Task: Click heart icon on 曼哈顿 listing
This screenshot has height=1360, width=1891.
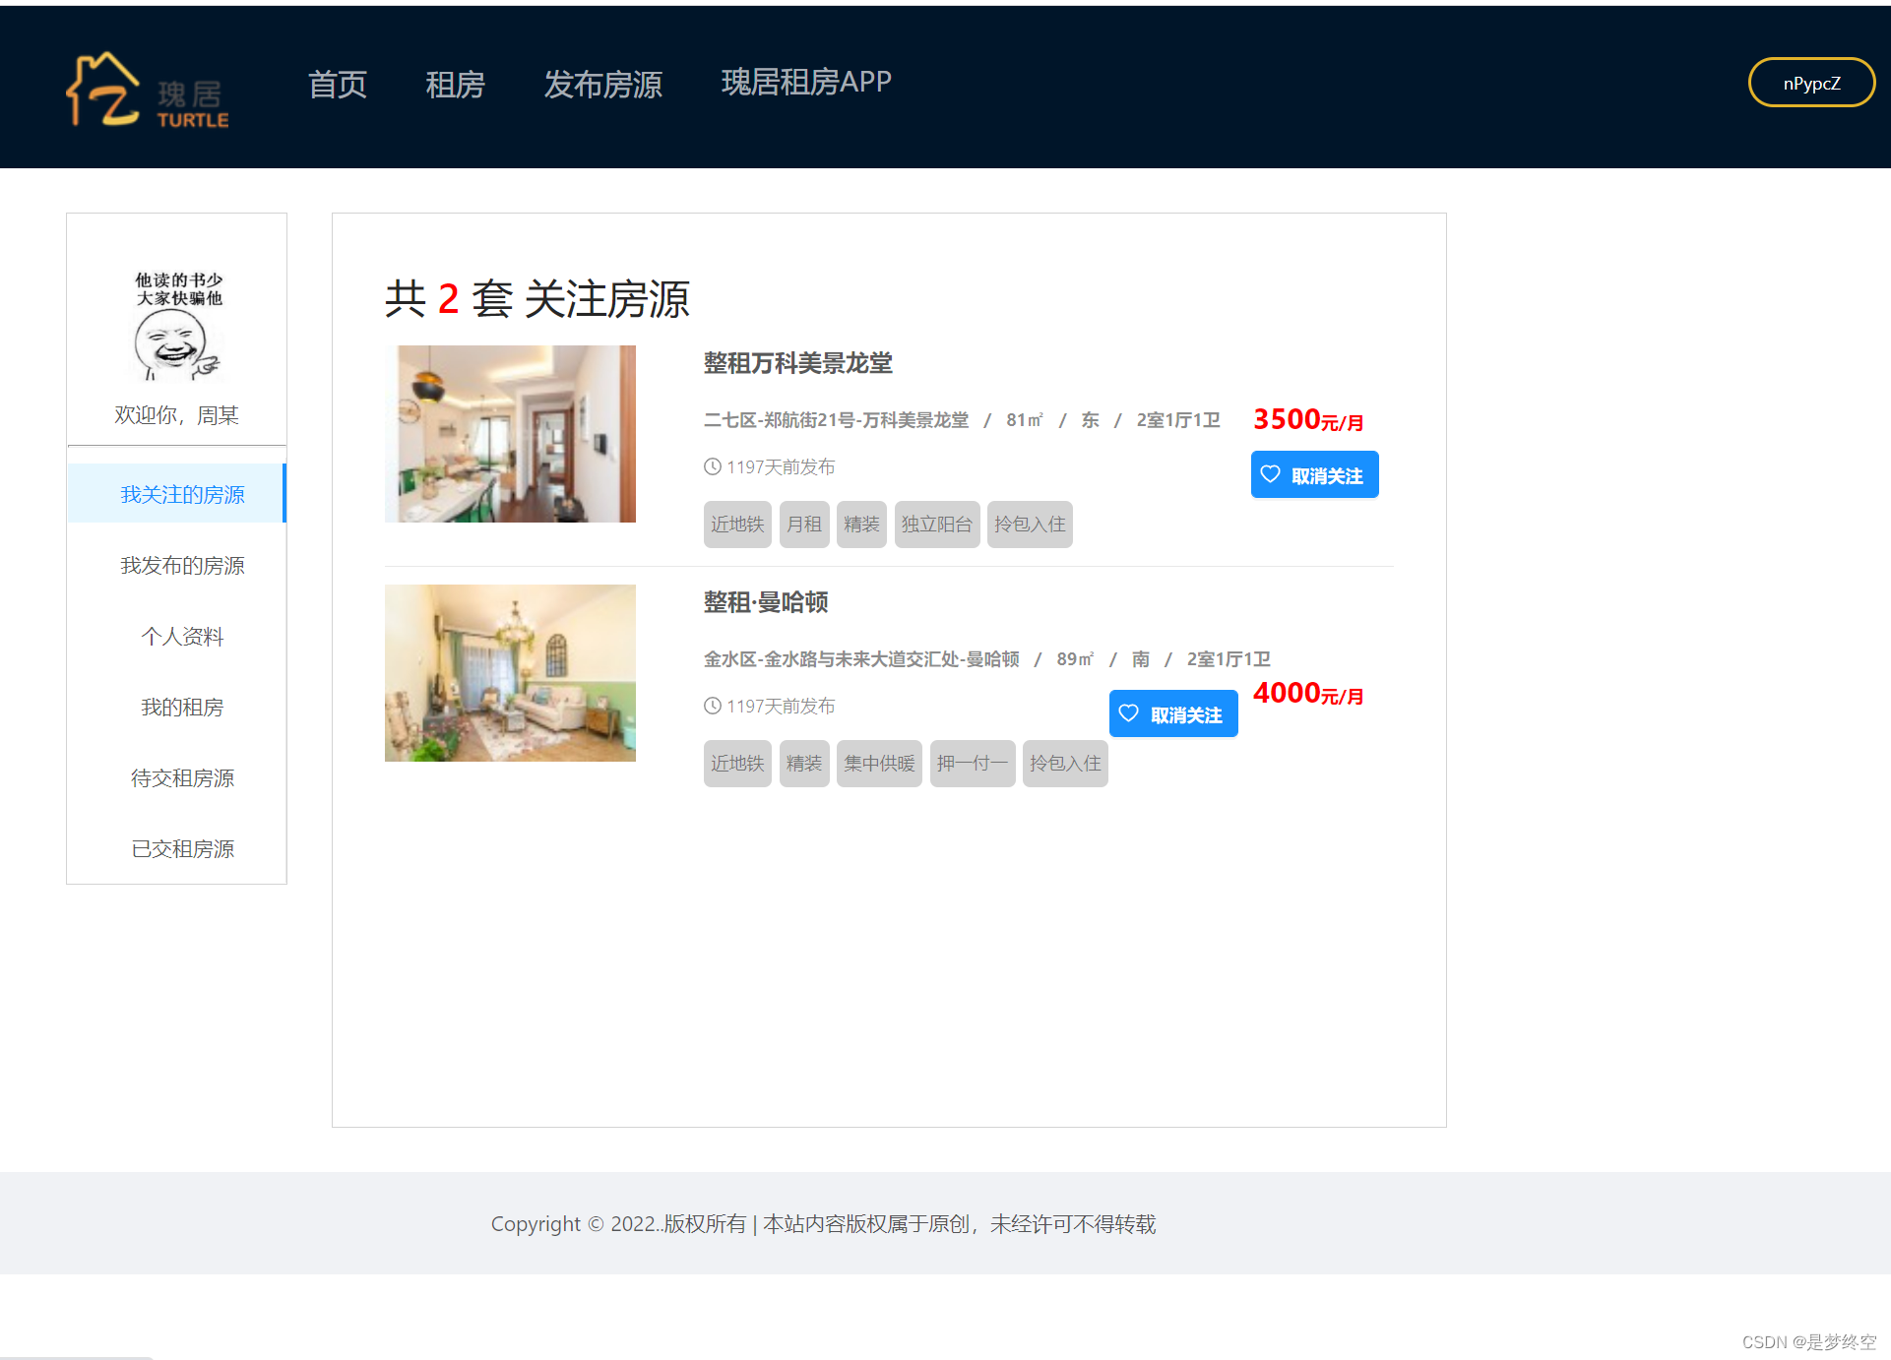Action: point(1129,713)
